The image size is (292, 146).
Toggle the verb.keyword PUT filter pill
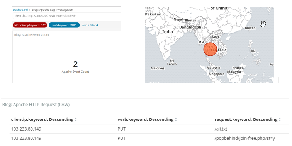(64, 25)
